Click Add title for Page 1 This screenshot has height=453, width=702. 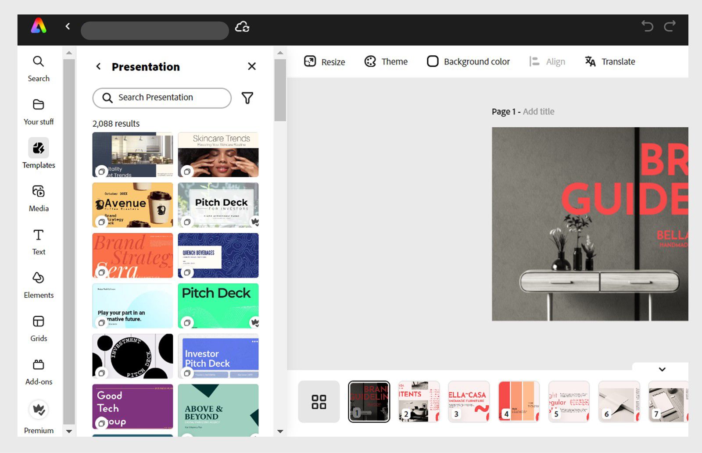pos(538,111)
